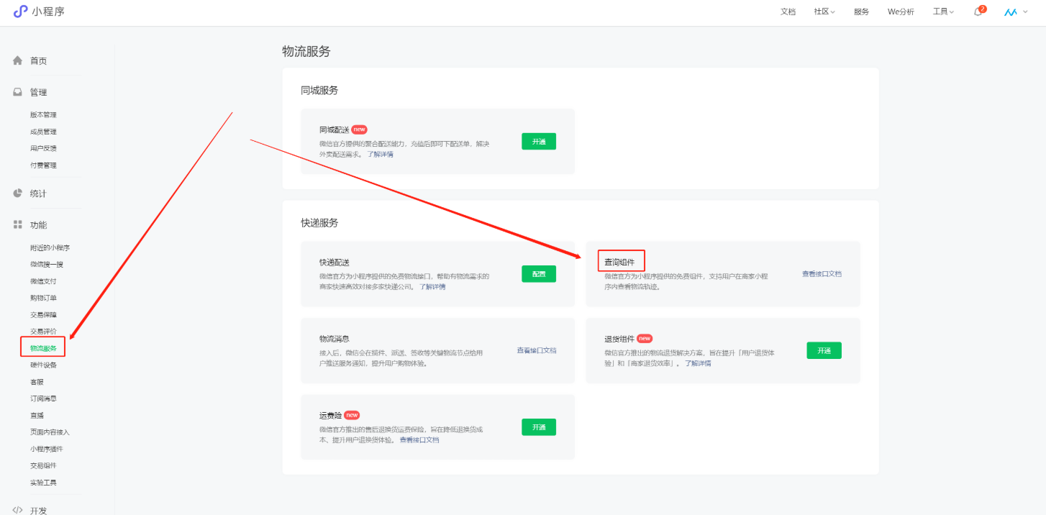The image size is (1046, 515).
Task: Click the home icon beside 首页
Action: pos(18,60)
